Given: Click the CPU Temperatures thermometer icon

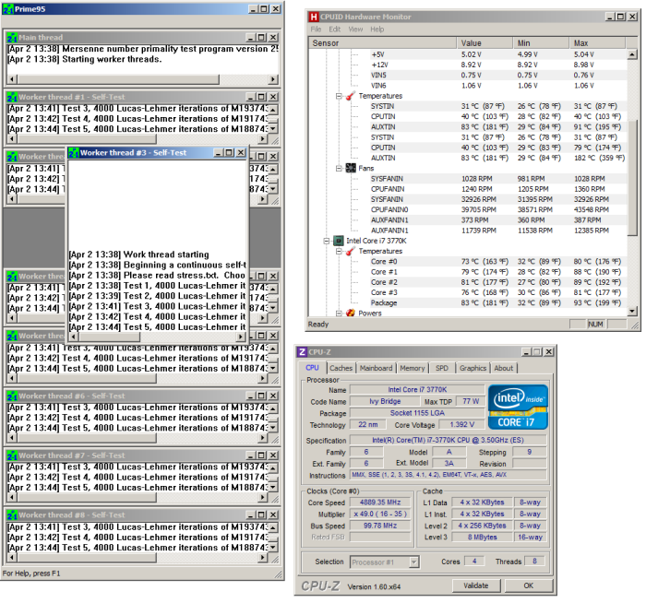Looking at the screenshot, I should pos(351,251).
